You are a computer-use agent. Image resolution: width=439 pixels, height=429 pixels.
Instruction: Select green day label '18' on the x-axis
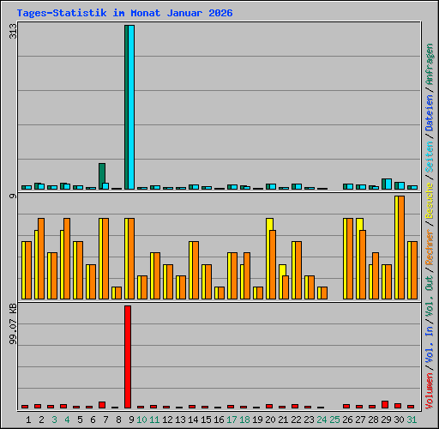click(x=244, y=420)
